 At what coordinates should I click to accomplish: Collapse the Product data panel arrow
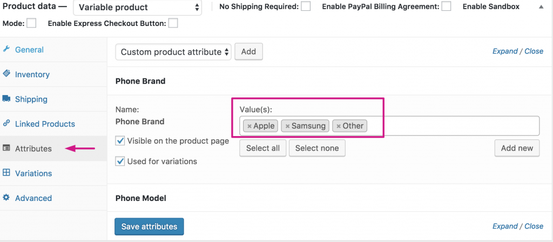(542, 6)
